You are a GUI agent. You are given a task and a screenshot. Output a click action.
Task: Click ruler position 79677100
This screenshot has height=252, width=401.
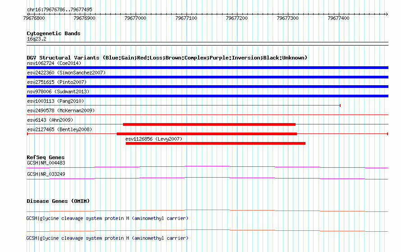pos(187,18)
